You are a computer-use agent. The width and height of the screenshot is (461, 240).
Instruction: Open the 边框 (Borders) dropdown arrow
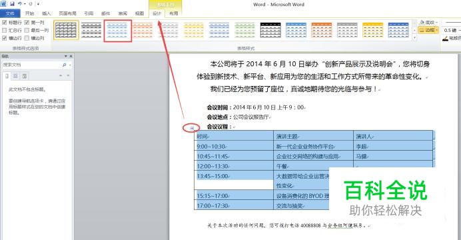(437, 30)
